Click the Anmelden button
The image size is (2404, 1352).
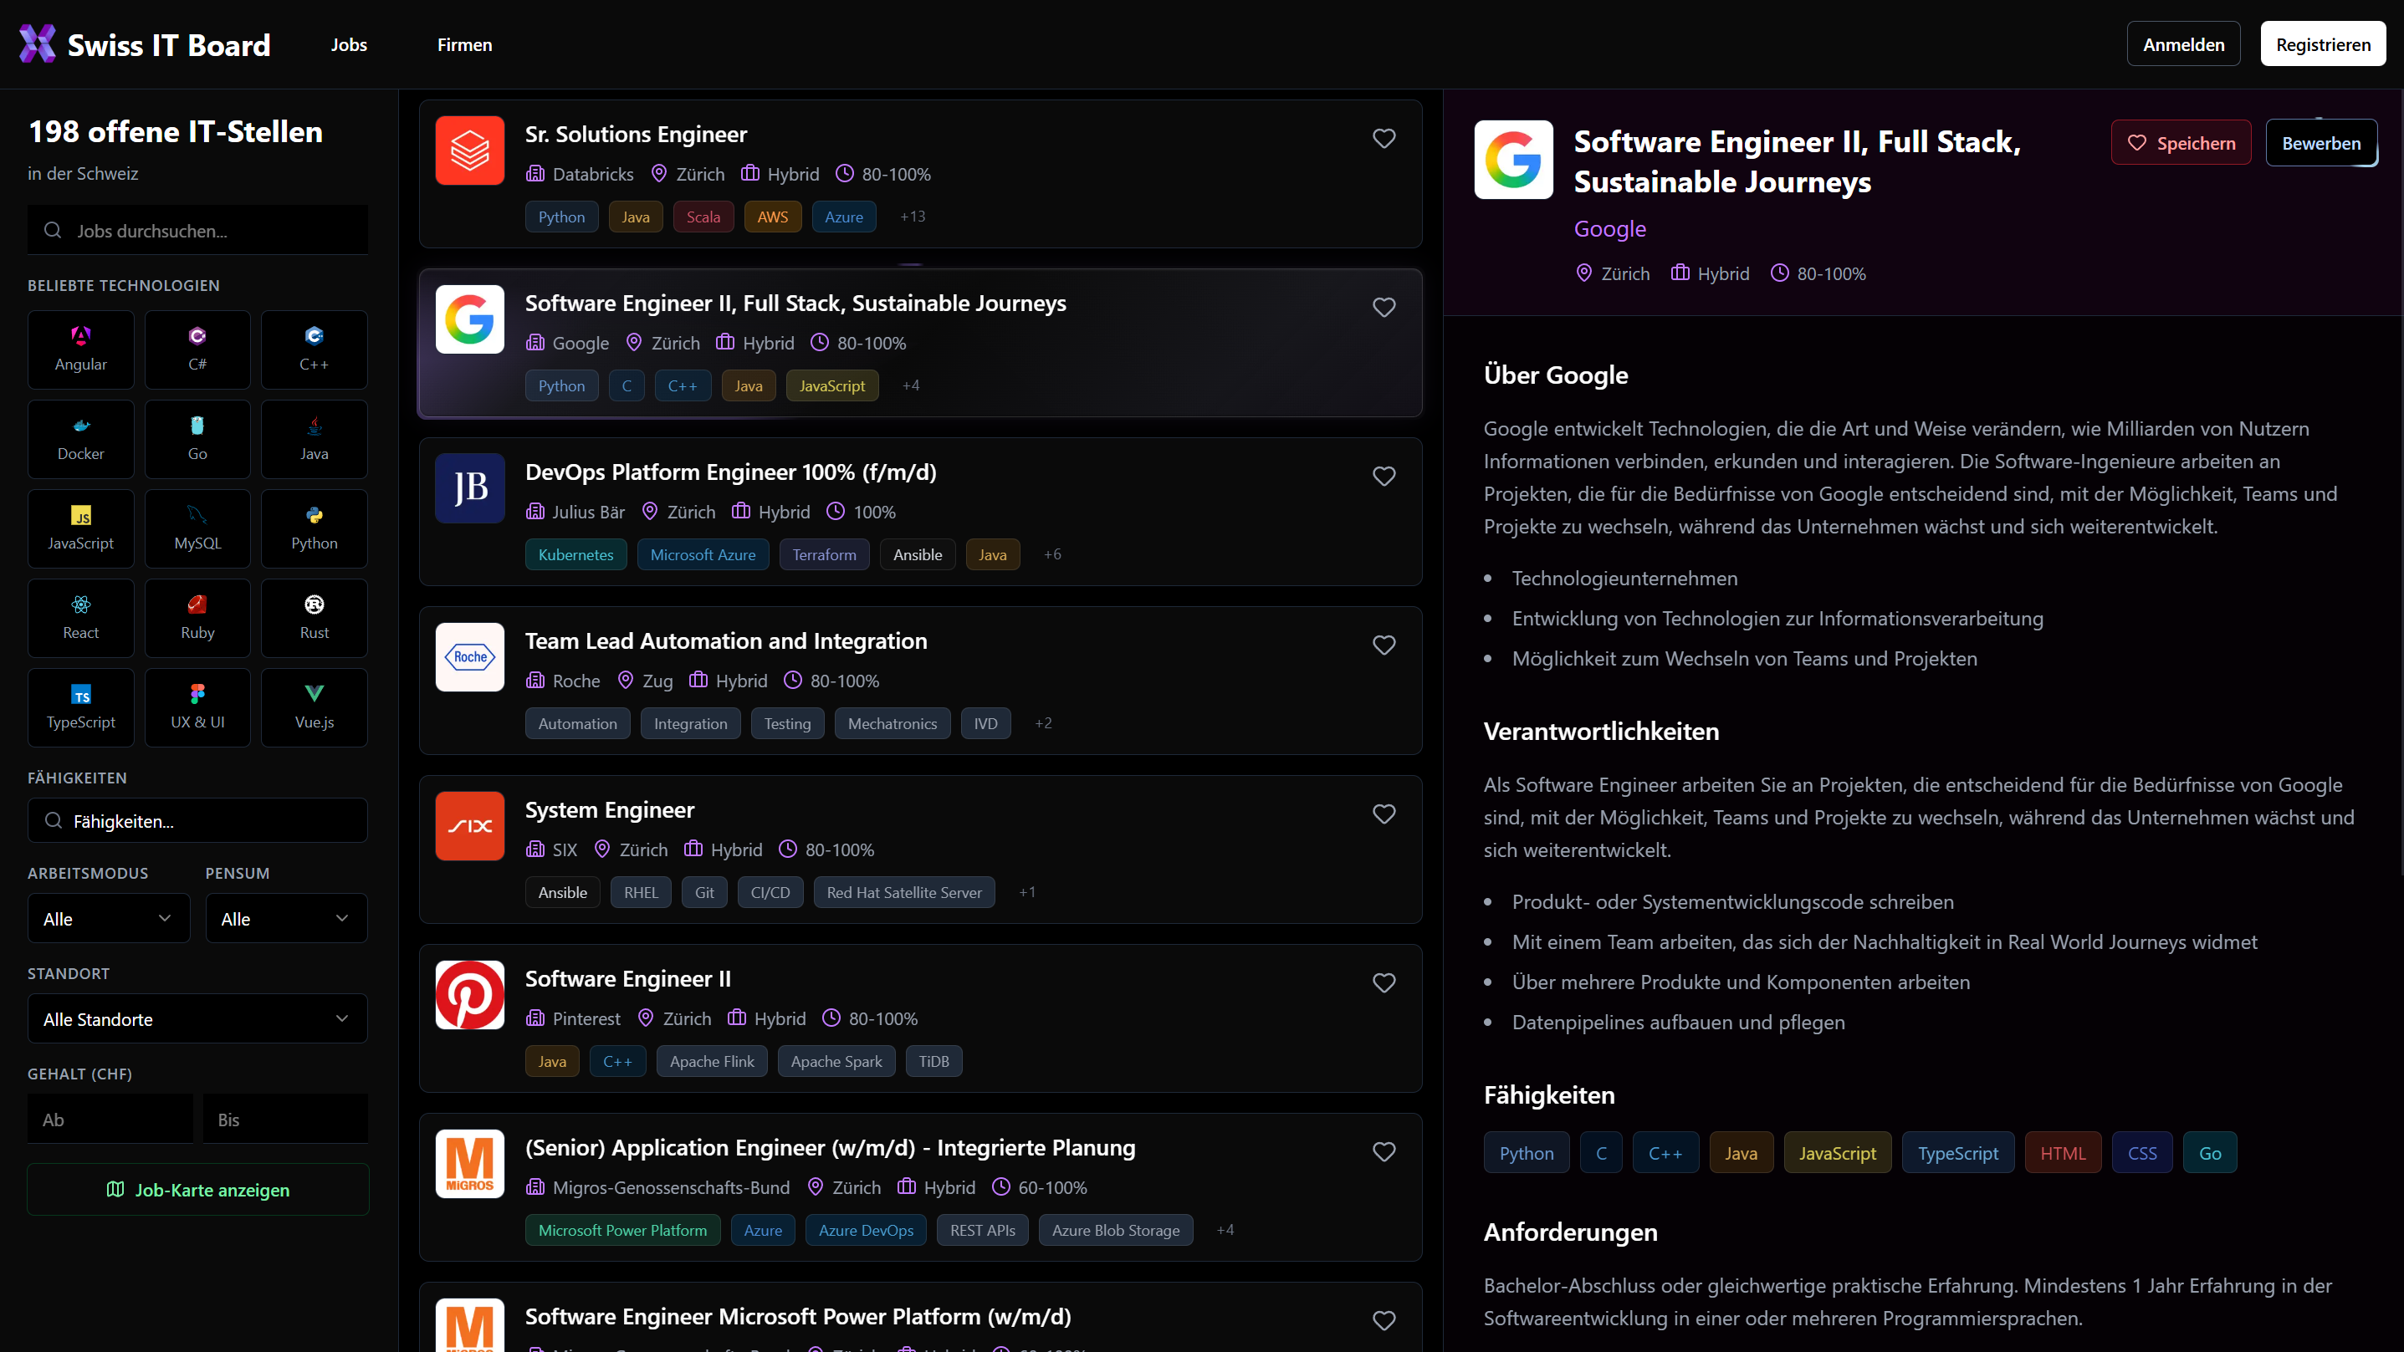(x=2184, y=43)
